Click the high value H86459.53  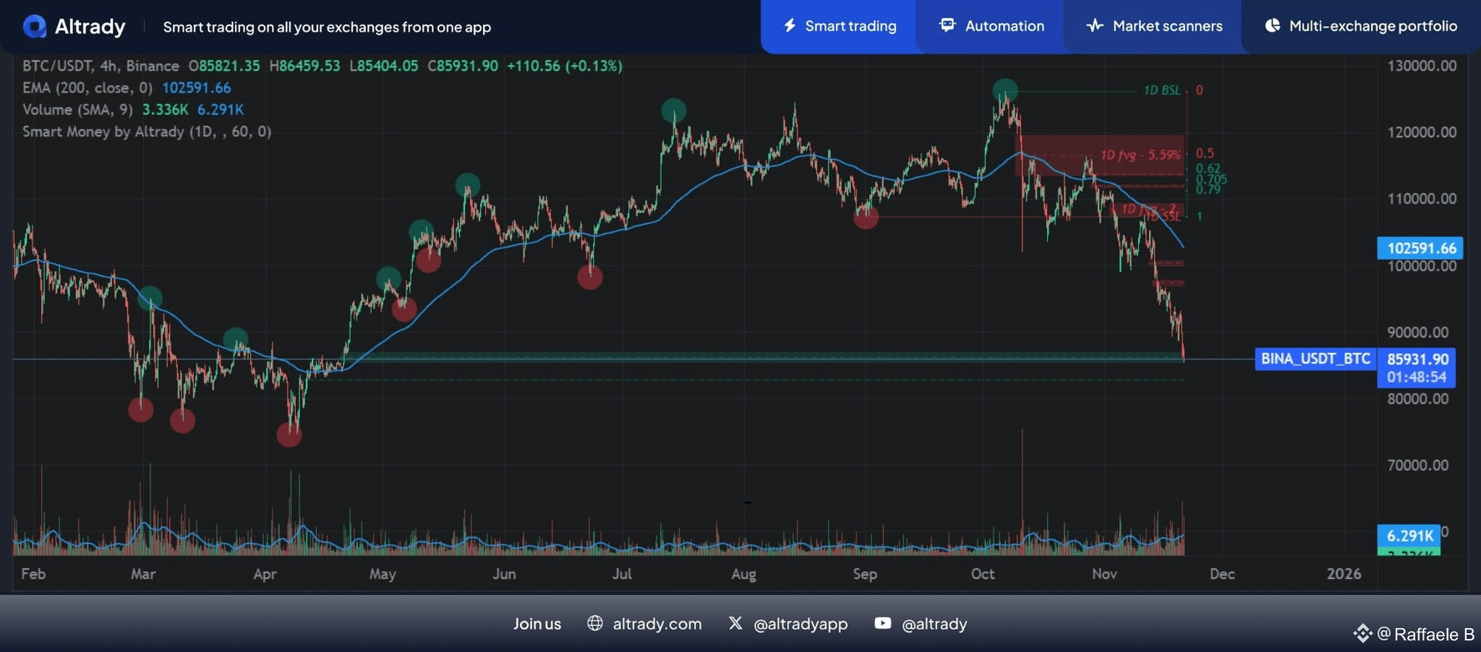pos(304,66)
